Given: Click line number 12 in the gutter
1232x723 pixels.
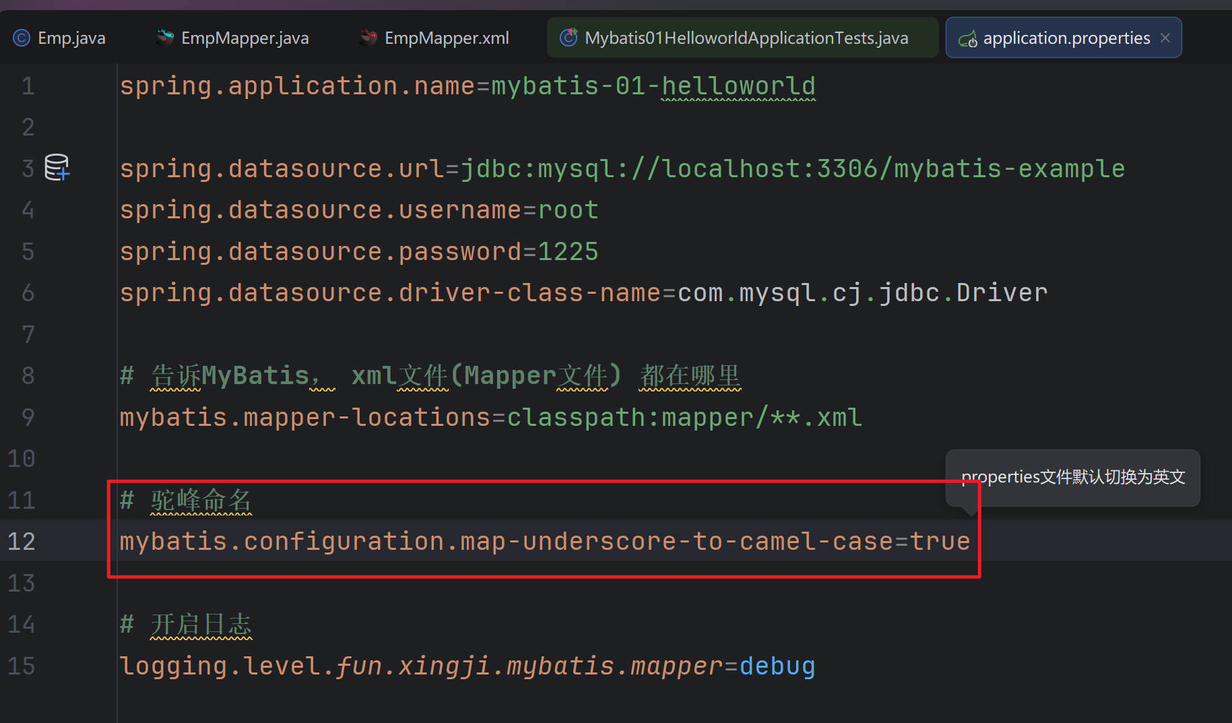Looking at the screenshot, I should click(22, 541).
